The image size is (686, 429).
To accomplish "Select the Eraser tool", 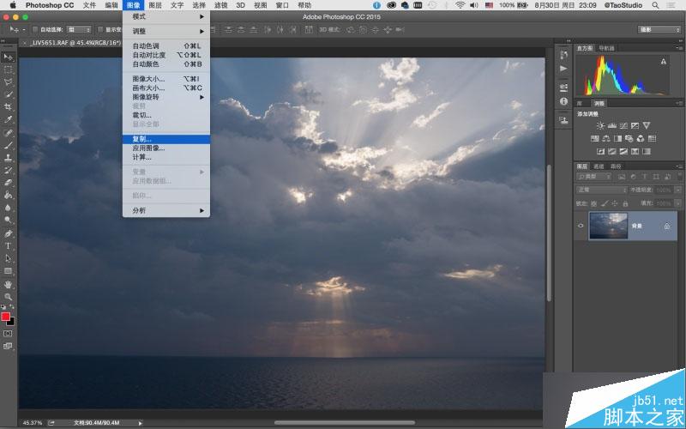I will point(8,183).
